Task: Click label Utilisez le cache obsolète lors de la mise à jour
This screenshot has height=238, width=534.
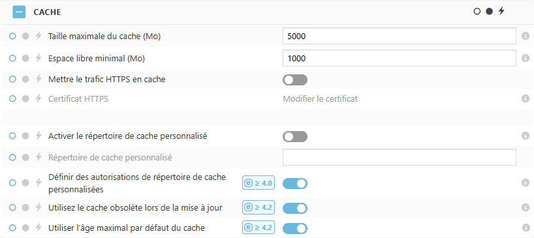Action: [x=136, y=207]
